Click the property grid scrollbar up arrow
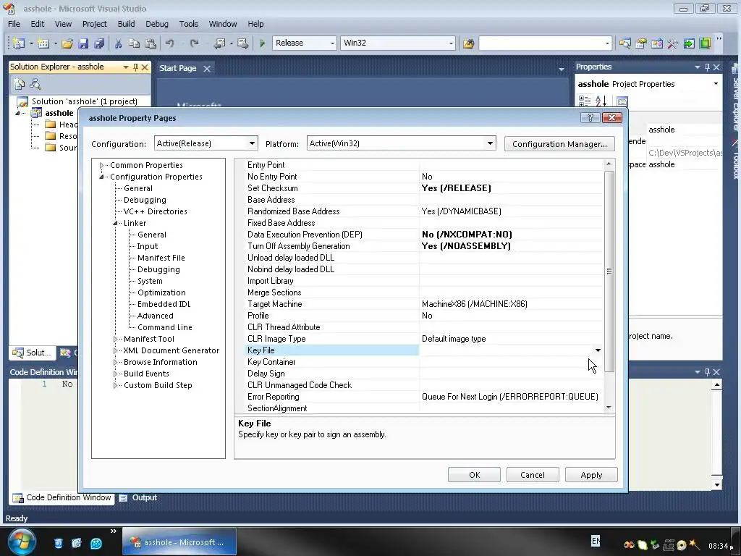The image size is (741, 556). tap(609, 164)
